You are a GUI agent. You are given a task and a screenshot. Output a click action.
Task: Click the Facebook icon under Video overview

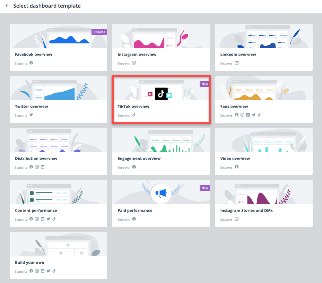(237, 167)
